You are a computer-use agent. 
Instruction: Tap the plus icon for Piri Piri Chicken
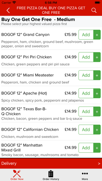click(x=97, y=57)
